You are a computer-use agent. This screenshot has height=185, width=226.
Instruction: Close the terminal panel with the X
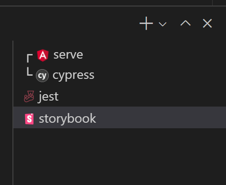click(207, 24)
